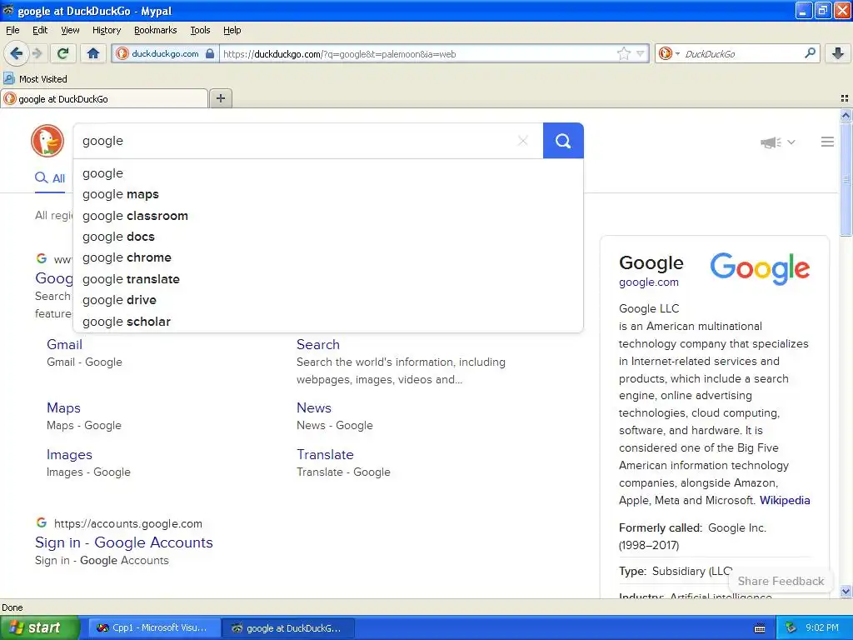Click the Google logo in info panel
Viewport: 853px width, 640px height.
[760, 268]
